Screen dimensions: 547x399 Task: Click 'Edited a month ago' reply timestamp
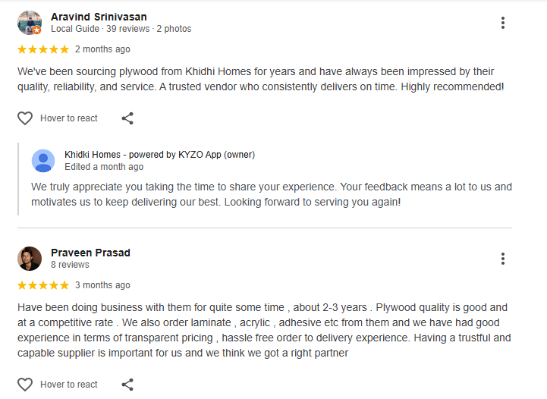[x=104, y=167]
